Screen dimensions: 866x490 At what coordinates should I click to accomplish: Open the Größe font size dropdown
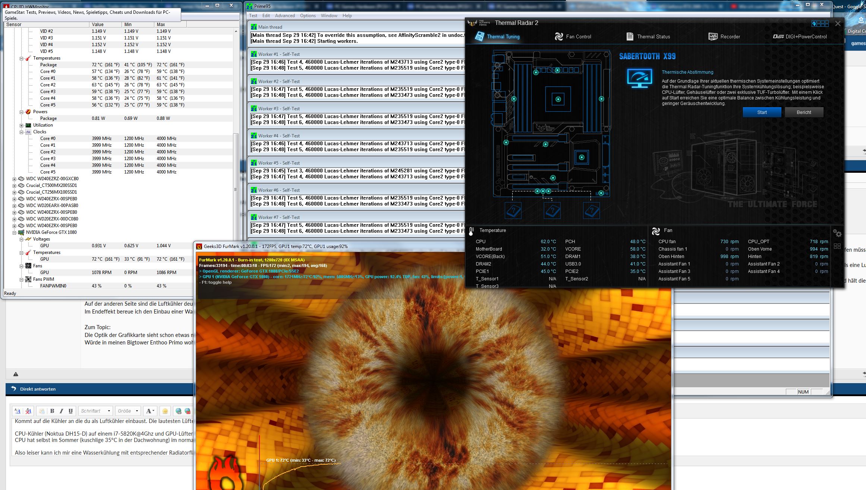128,411
